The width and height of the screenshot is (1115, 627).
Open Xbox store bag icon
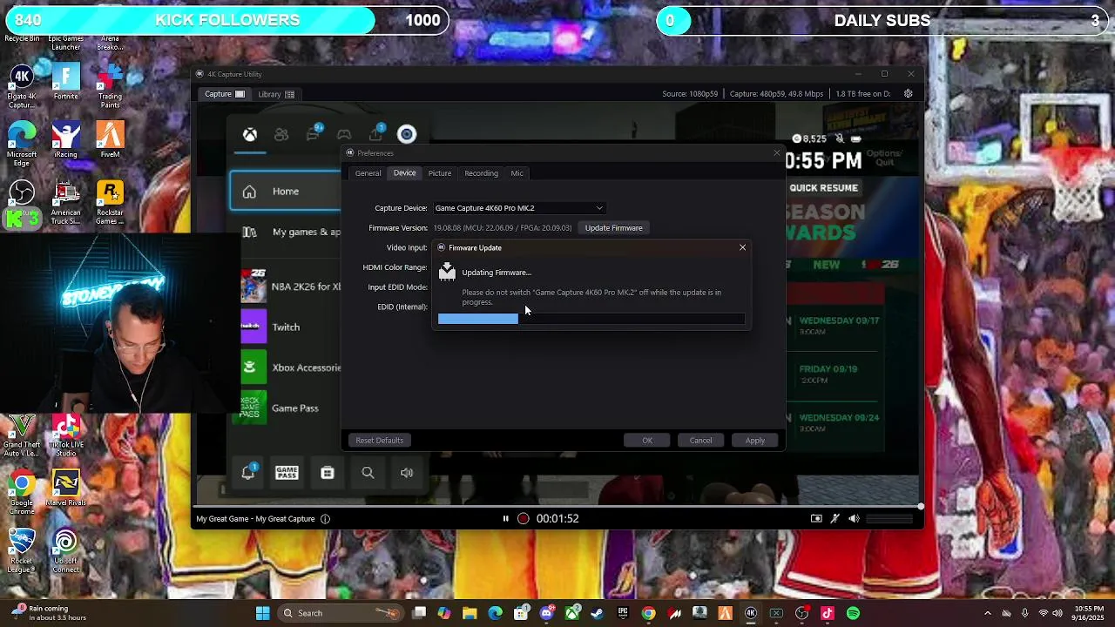coord(328,473)
